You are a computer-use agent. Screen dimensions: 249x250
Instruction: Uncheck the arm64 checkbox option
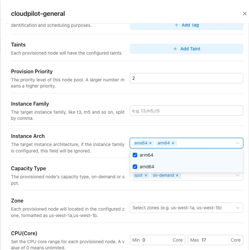135,155
